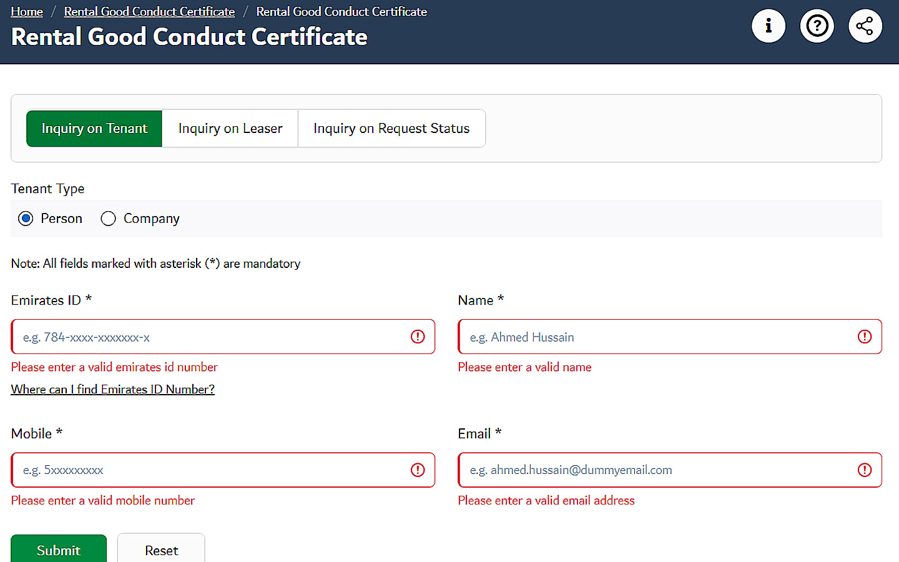Click the error icon in Emirates ID field
The image size is (899, 562).
click(x=418, y=337)
